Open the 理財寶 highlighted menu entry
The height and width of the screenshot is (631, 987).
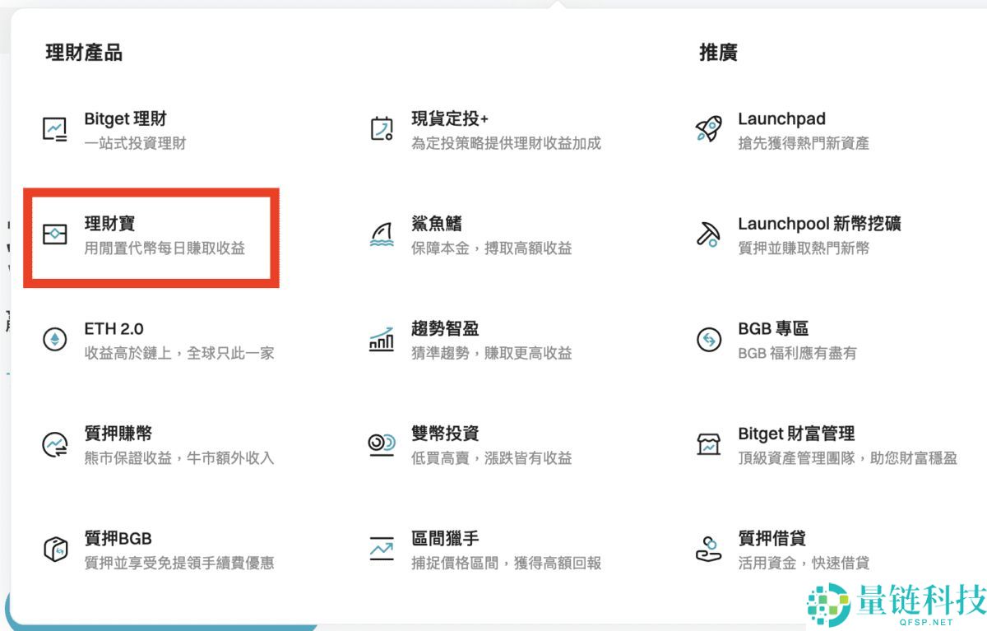coord(111,223)
